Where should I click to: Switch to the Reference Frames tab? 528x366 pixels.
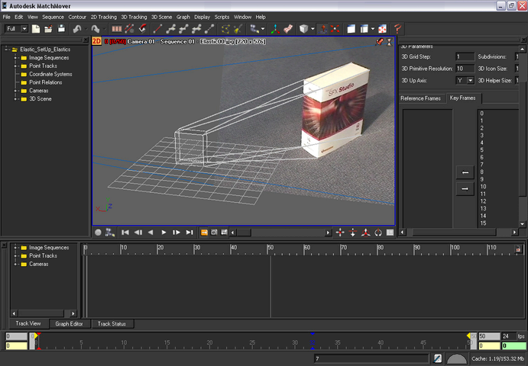pyautogui.click(x=420, y=98)
